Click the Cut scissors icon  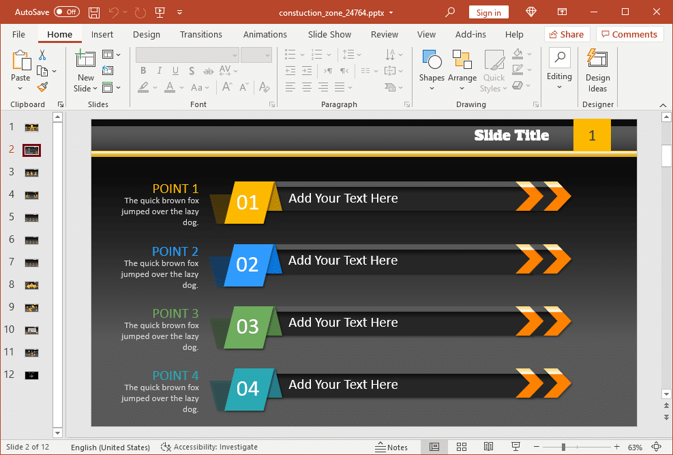click(42, 55)
